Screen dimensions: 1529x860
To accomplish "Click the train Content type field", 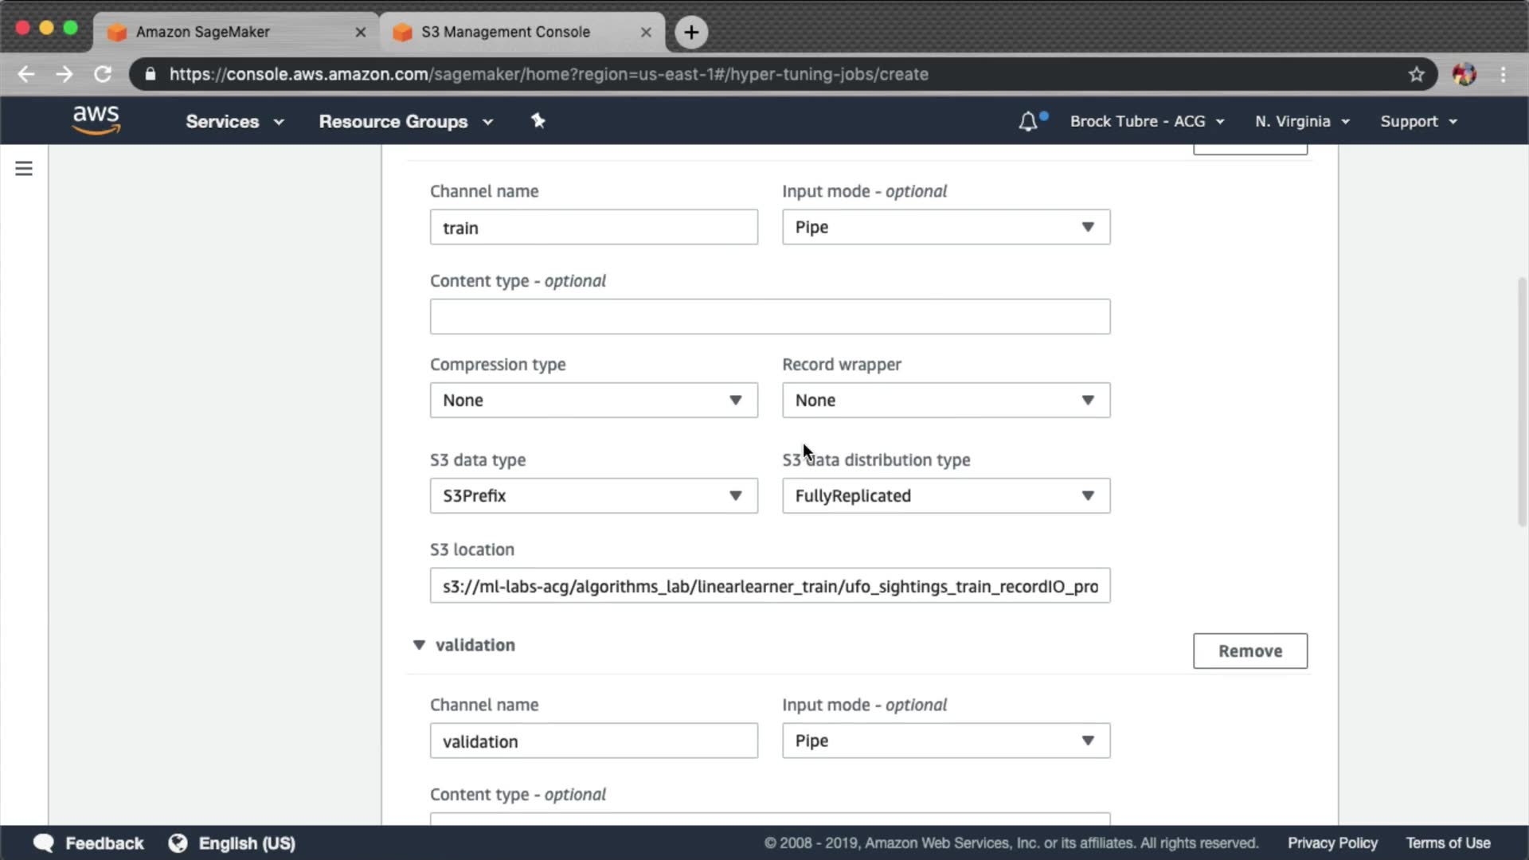I will [769, 316].
